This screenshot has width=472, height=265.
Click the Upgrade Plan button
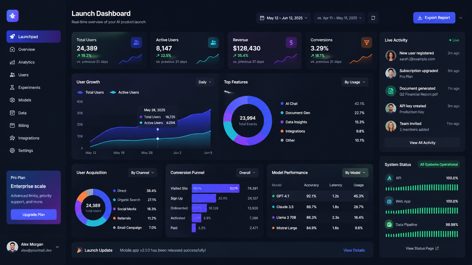click(x=34, y=215)
